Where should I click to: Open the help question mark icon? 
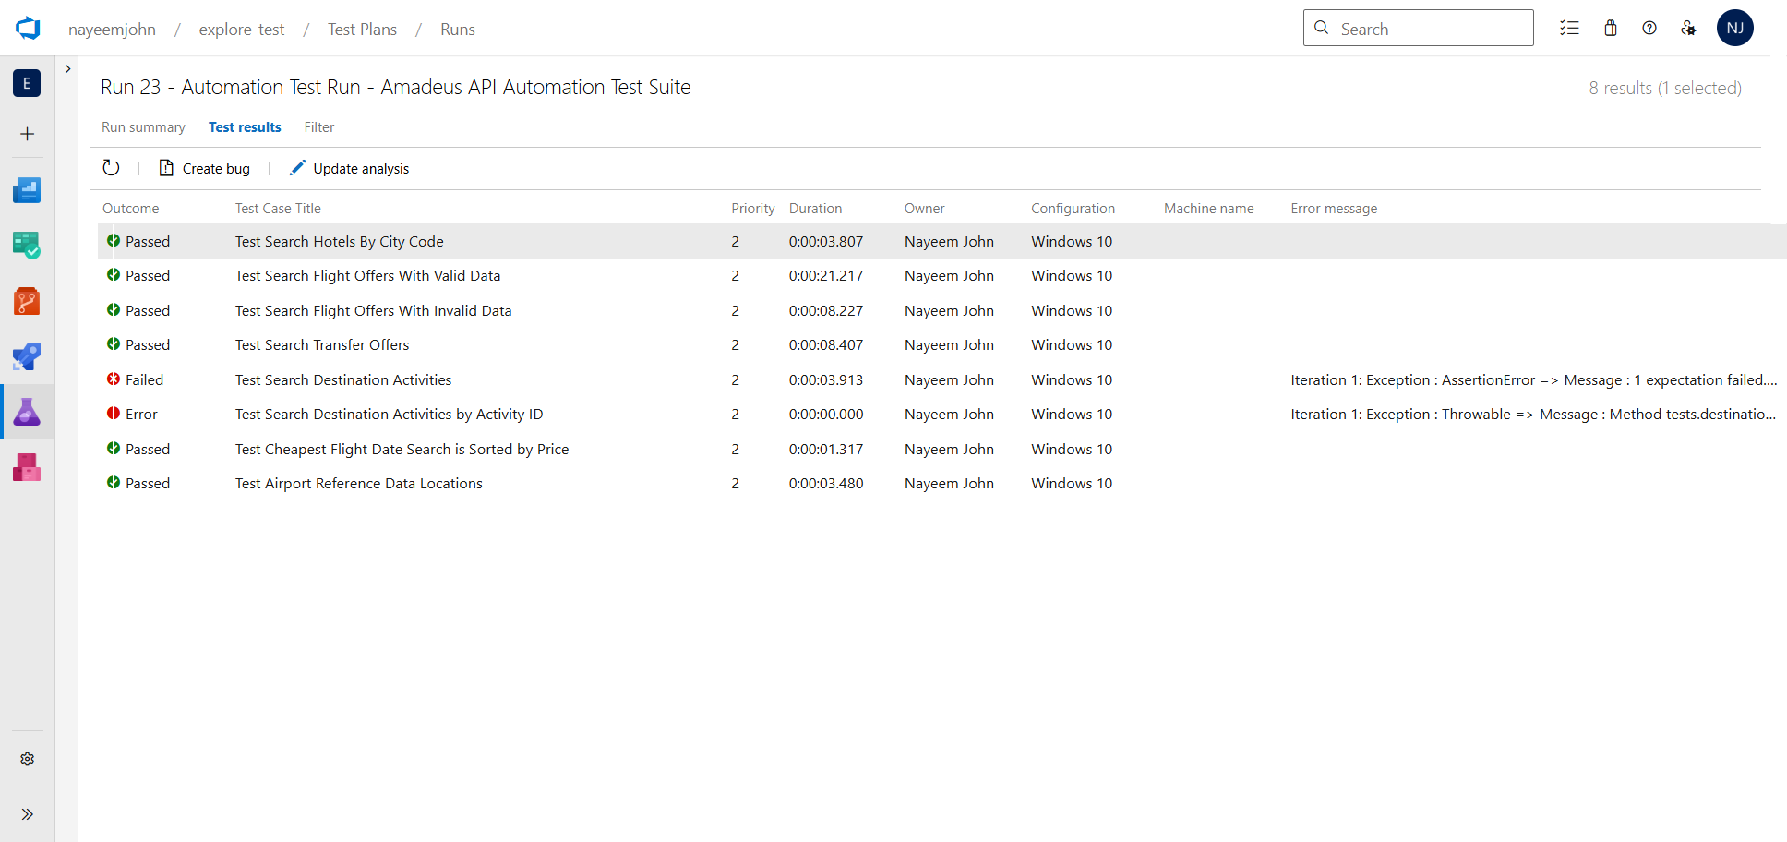pyautogui.click(x=1649, y=29)
